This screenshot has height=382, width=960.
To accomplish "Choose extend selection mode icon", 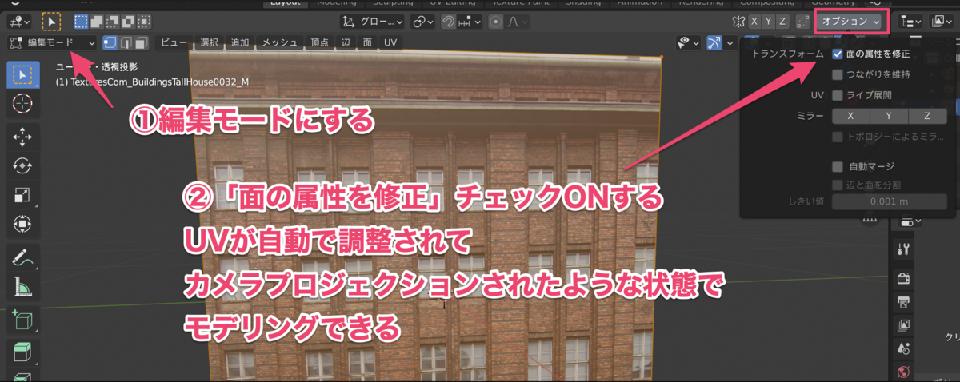I will pyautogui.click(x=96, y=22).
